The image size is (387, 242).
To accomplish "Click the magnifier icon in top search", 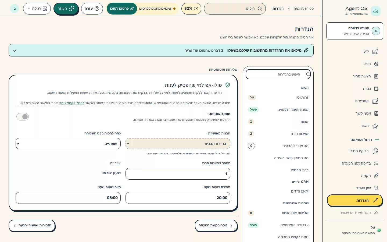I will click(260, 9).
